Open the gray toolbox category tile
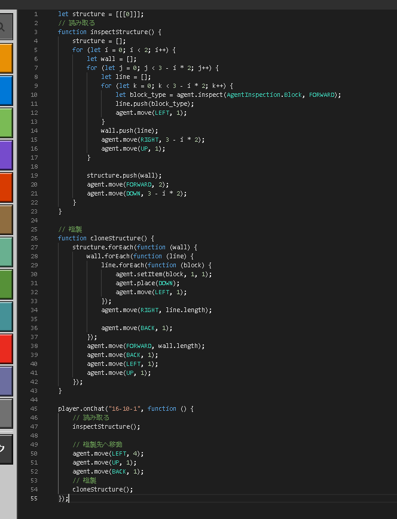The height and width of the screenshot is (519, 397). (5, 413)
